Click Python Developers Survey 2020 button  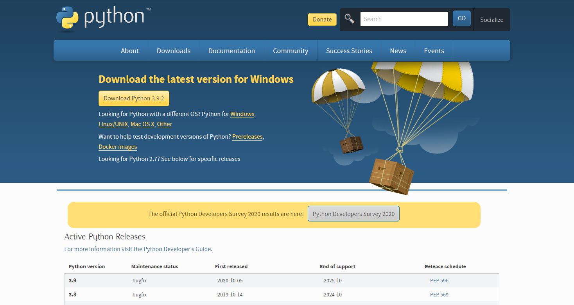tap(353, 214)
